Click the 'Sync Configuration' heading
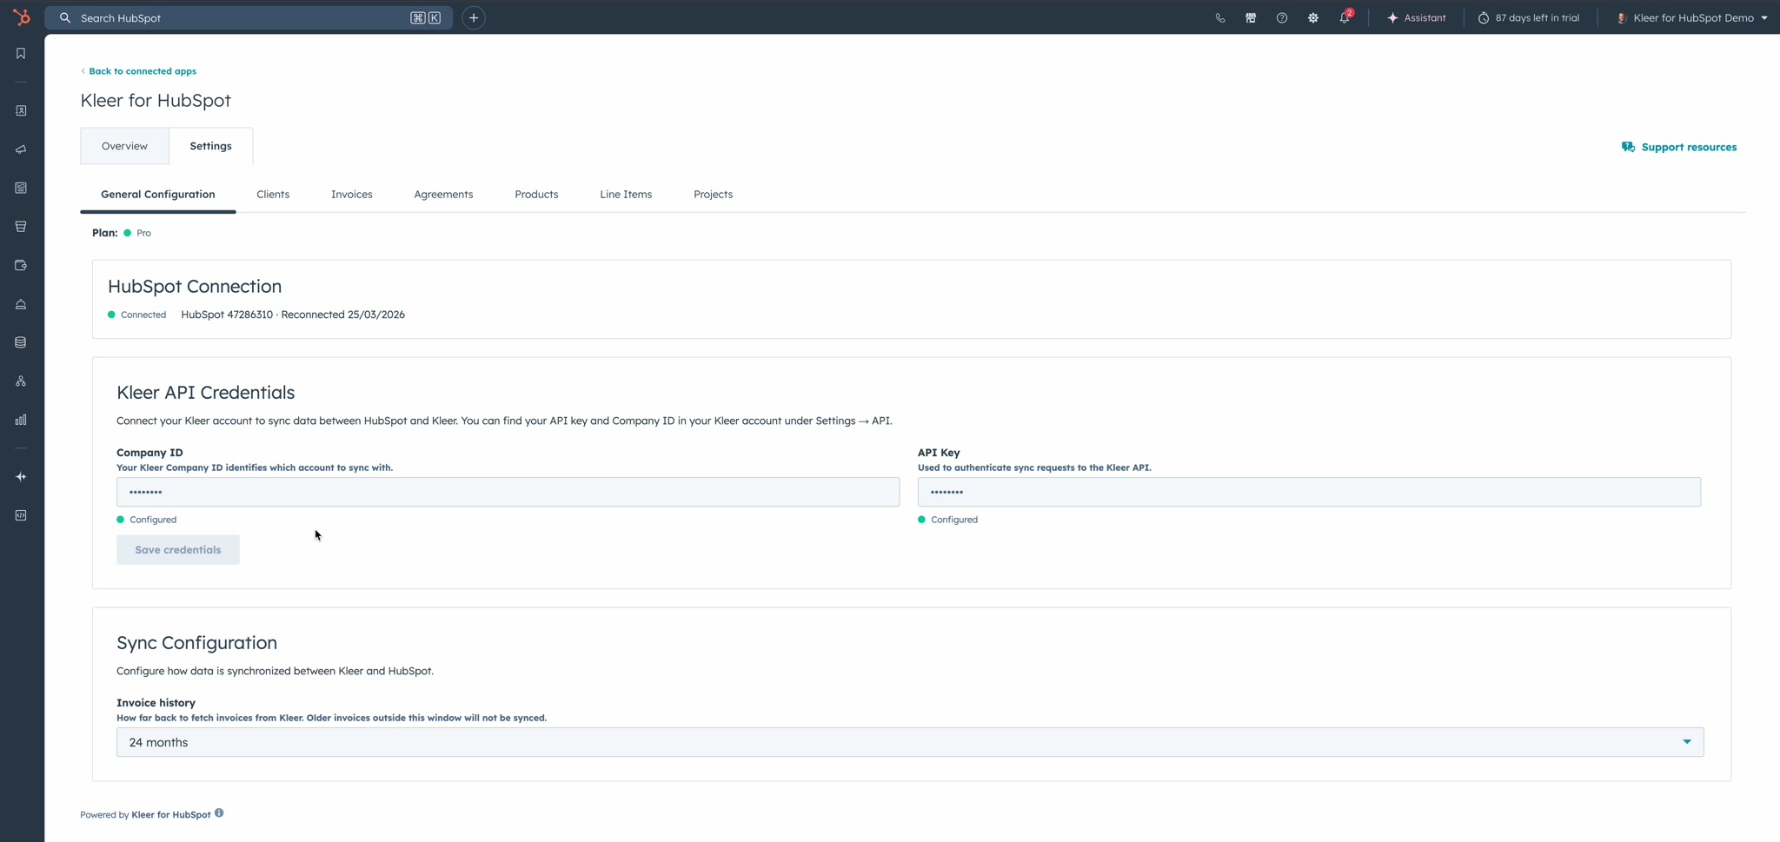This screenshot has width=1780, height=842. pyautogui.click(x=197, y=643)
